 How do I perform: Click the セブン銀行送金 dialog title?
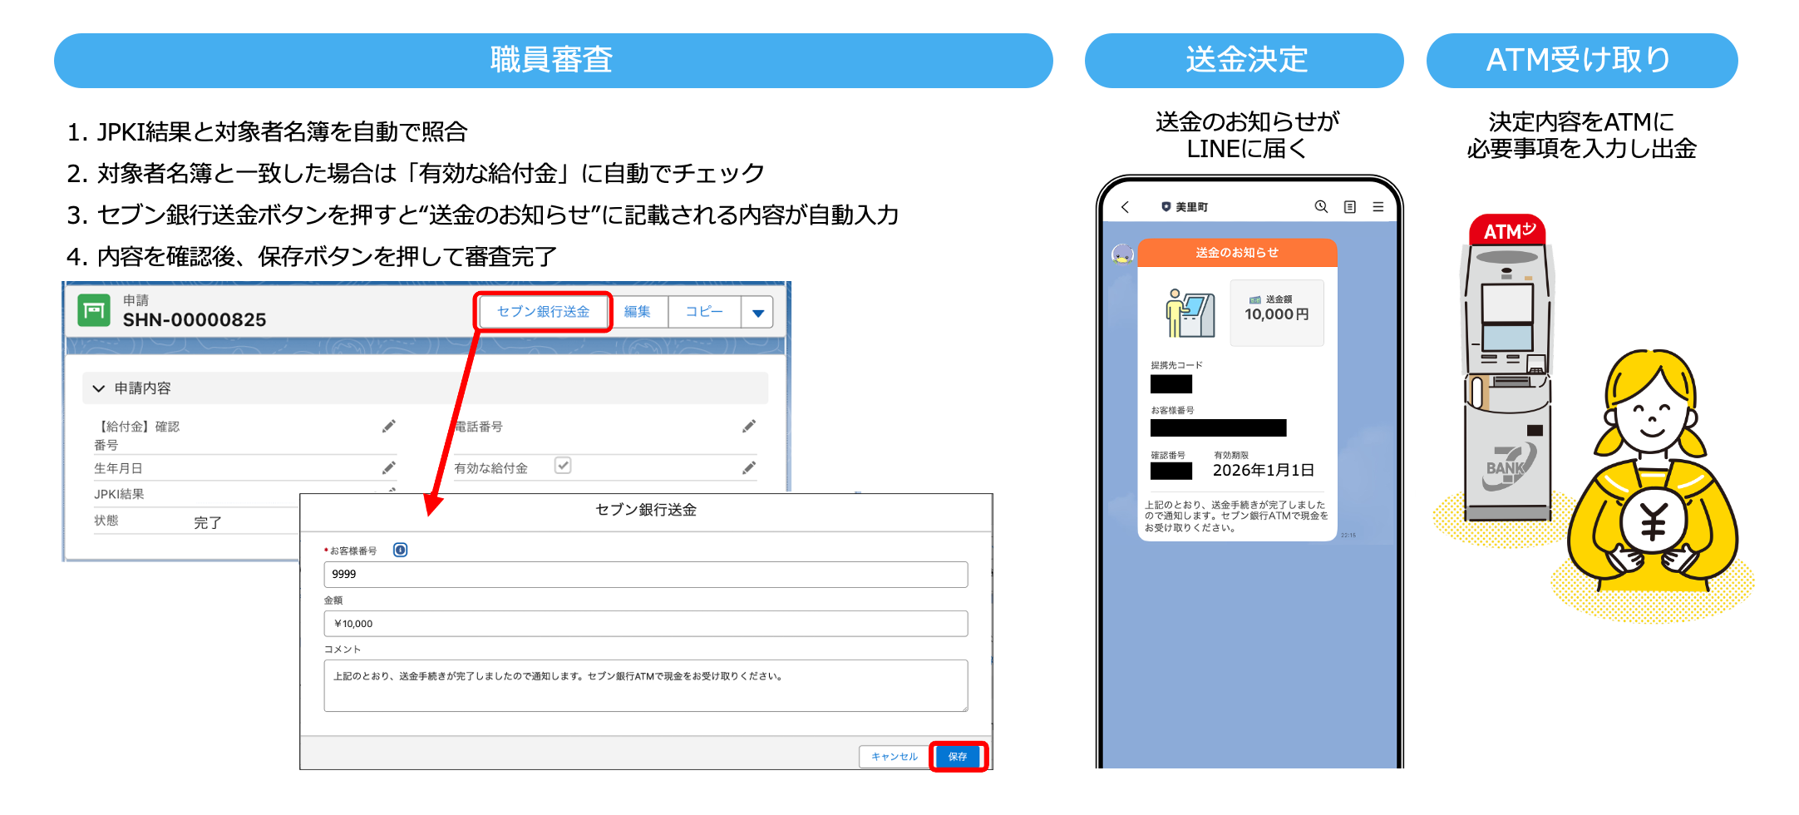pyautogui.click(x=646, y=510)
